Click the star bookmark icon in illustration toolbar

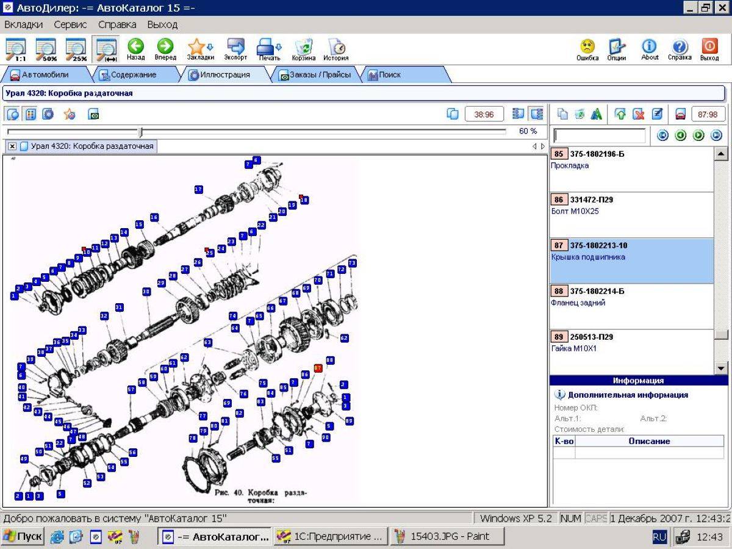click(70, 114)
